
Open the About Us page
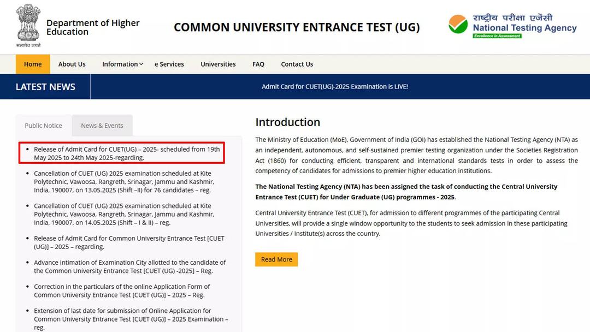(72, 64)
